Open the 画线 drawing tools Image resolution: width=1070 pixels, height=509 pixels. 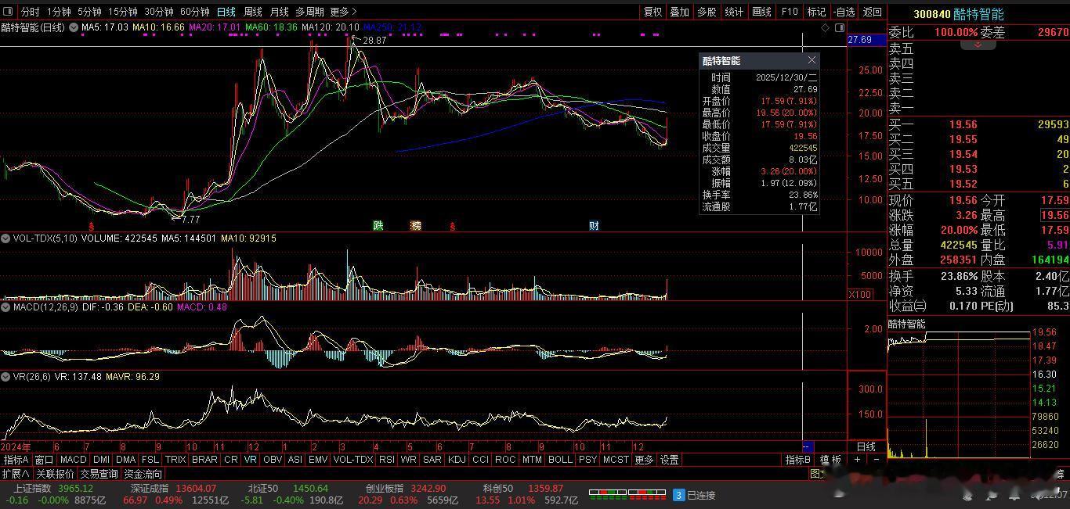tap(761, 12)
